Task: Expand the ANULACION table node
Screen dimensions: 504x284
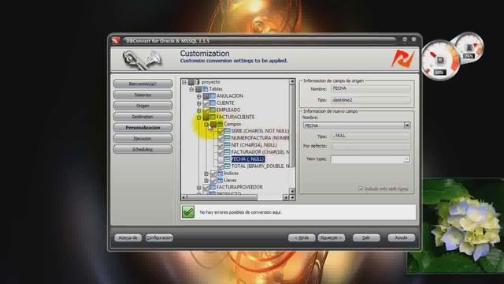Action: [199, 96]
